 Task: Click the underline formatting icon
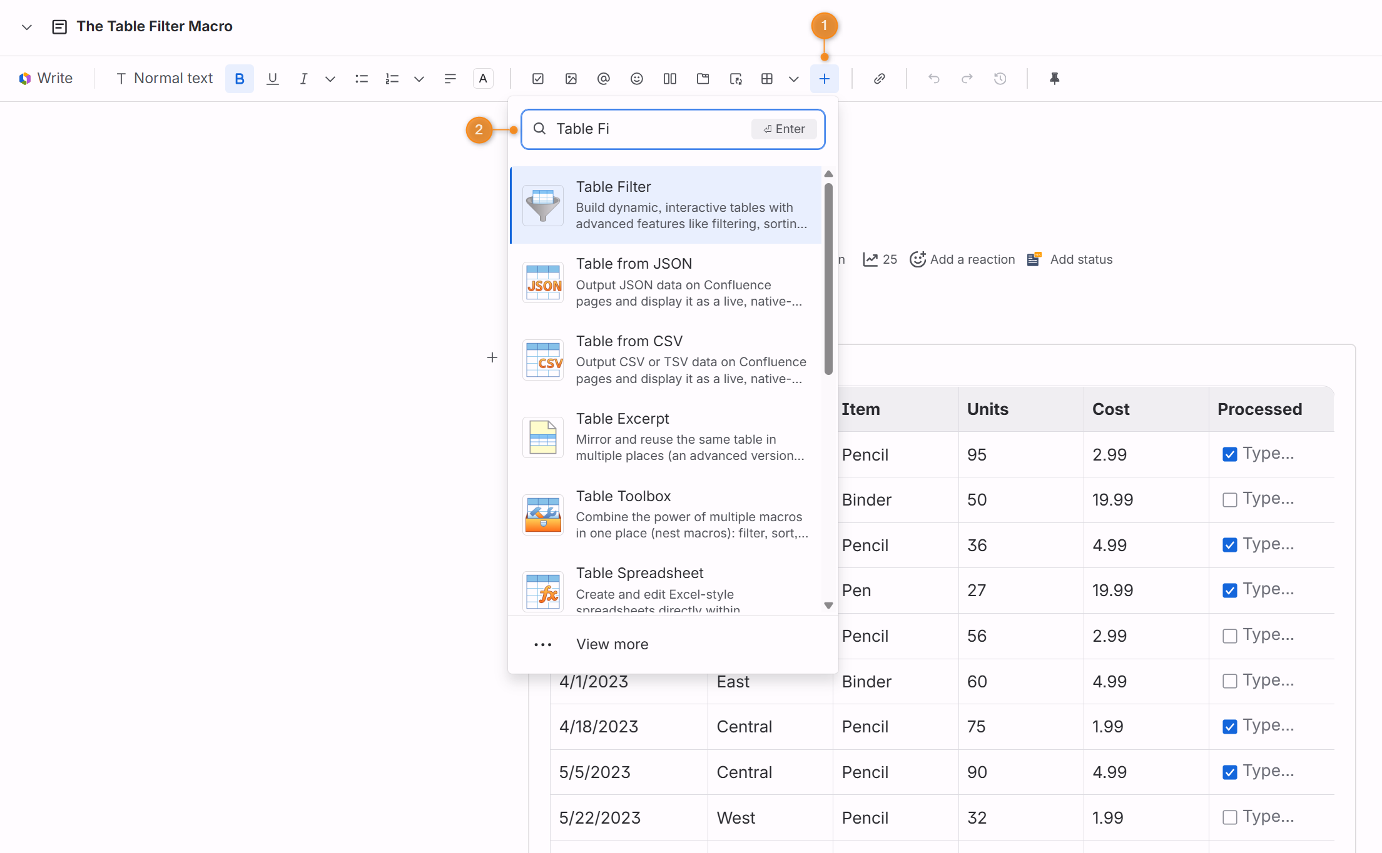tap(272, 79)
